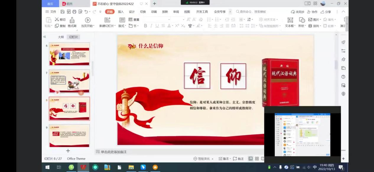The image size is (374, 172).
Task: Select the Format Painter (格式刷) brush
Action: pos(72,22)
